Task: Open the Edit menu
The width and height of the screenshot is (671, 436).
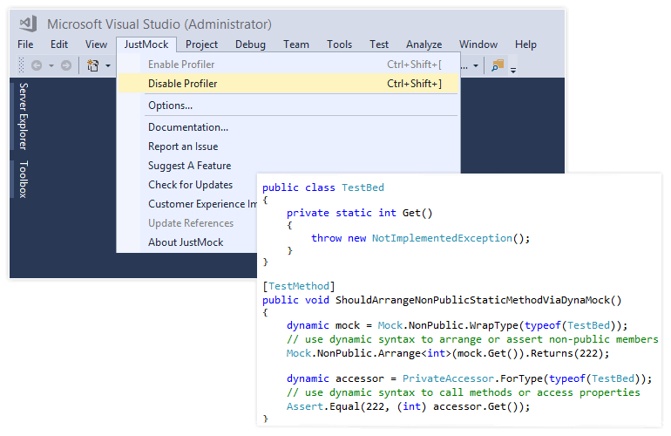Action: 59,44
